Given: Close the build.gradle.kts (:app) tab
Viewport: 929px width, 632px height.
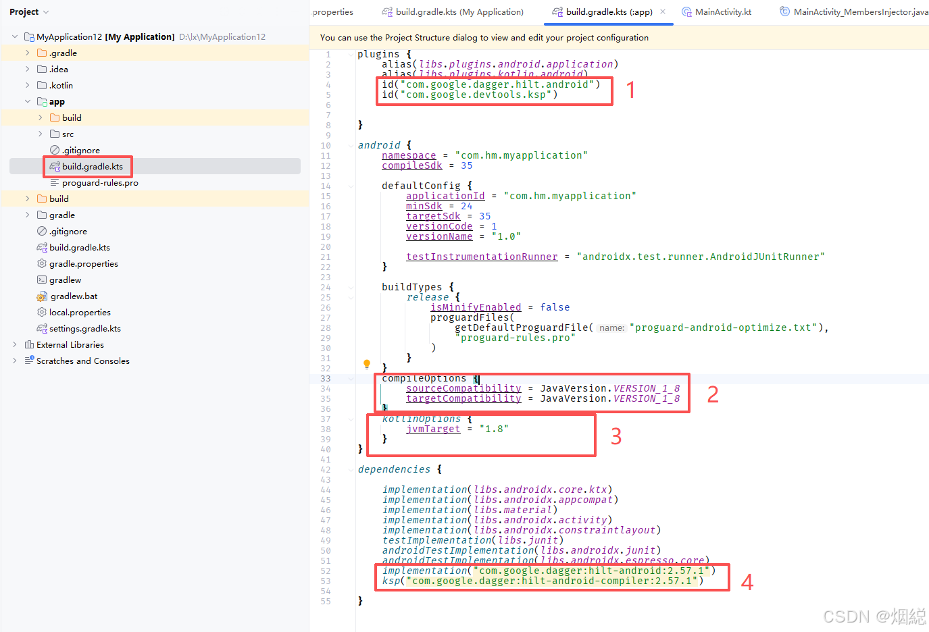Looking at the screenshot, I should (662, 11).
